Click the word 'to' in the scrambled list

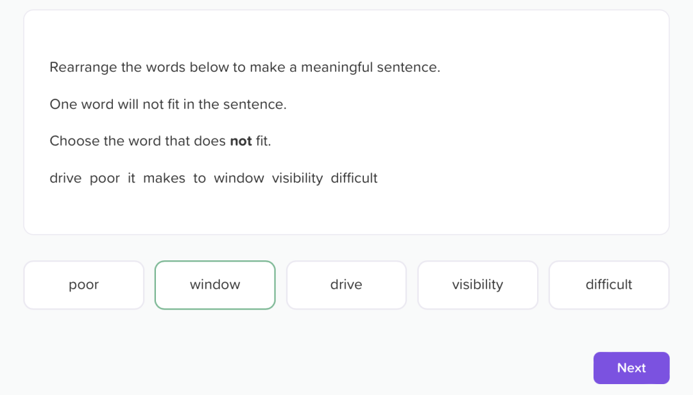pos(200,178)
